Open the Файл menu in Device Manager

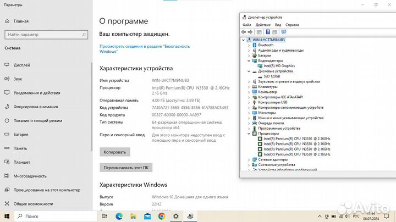pos(247,25)
